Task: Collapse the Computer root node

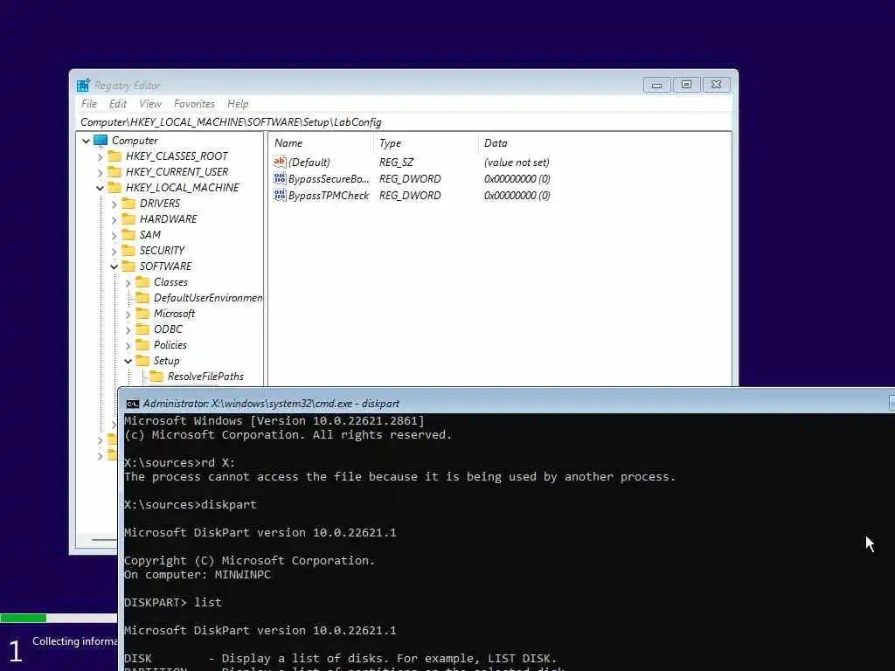Action: [x=87, y=141]
